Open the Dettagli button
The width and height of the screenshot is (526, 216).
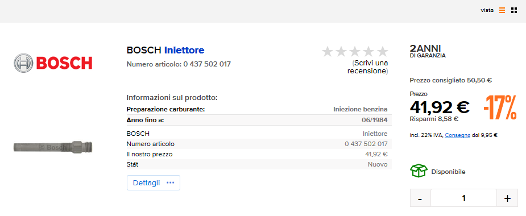154,183
